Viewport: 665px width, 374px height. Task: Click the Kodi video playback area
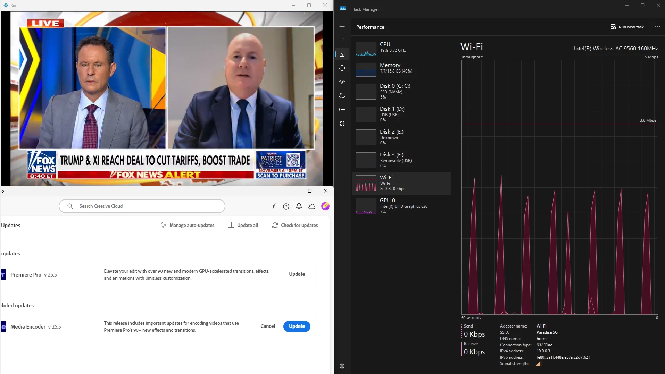[x=166, y=99]
